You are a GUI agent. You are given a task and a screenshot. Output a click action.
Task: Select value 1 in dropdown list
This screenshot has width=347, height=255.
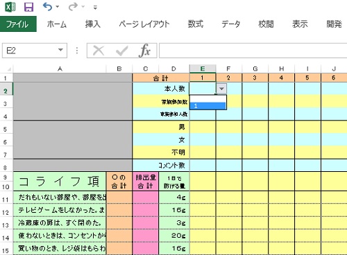coord(208,106)
